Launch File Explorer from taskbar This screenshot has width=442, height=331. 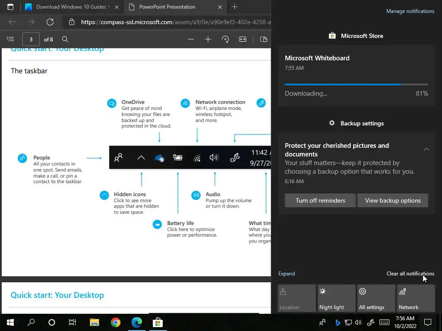click(95, 322)
